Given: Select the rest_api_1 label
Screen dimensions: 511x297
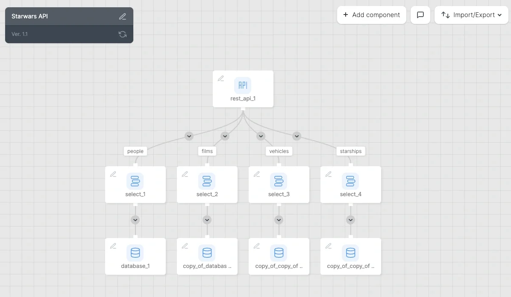Looking at the screenshot, I should pos(243,98).
